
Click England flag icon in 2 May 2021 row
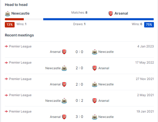(6, 95)
